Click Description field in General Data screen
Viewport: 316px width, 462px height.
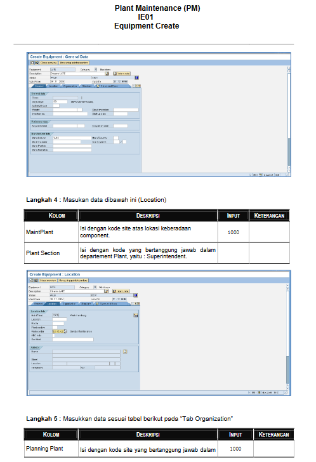(77, 74)
